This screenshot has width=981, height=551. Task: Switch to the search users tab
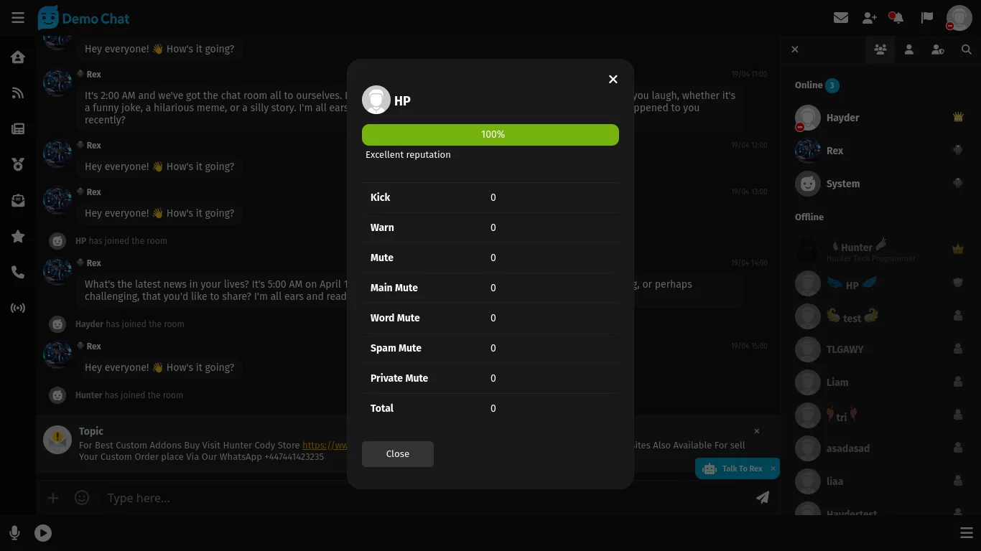coord(967,50)
